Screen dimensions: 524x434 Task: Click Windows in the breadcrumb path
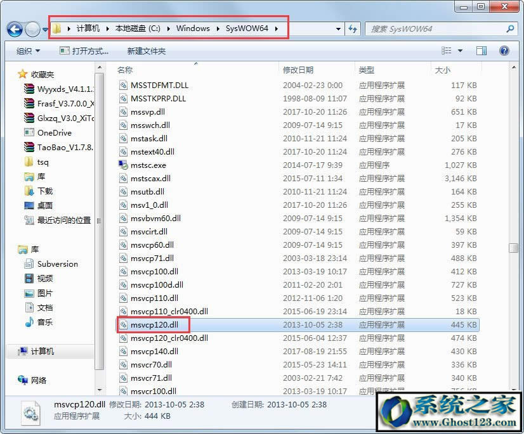[193, 28]
